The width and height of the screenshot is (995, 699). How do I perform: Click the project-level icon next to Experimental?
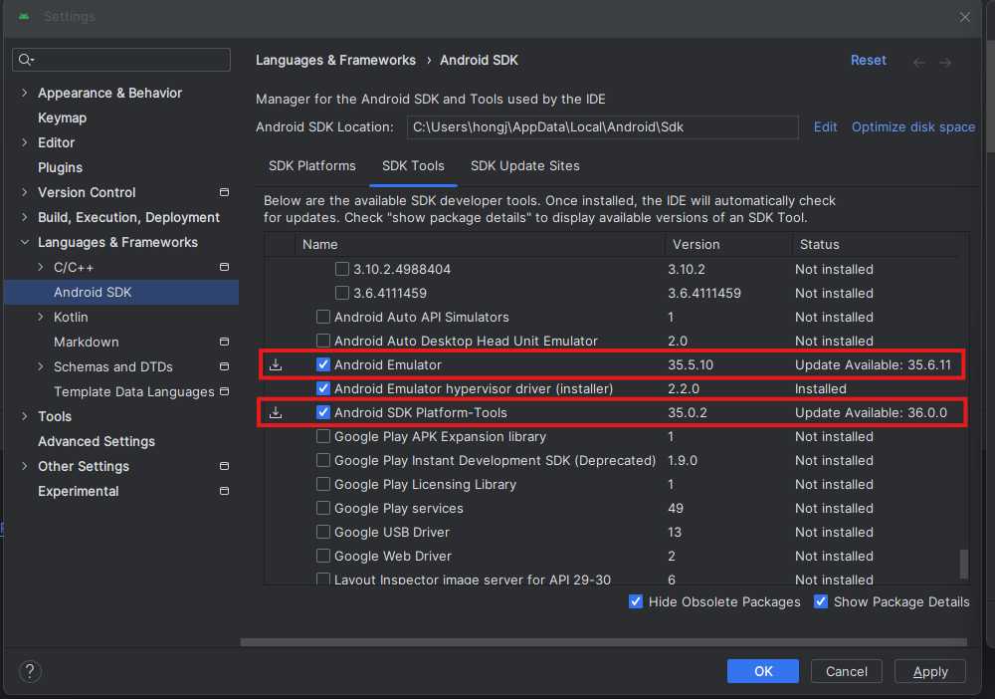pos(224,491)
